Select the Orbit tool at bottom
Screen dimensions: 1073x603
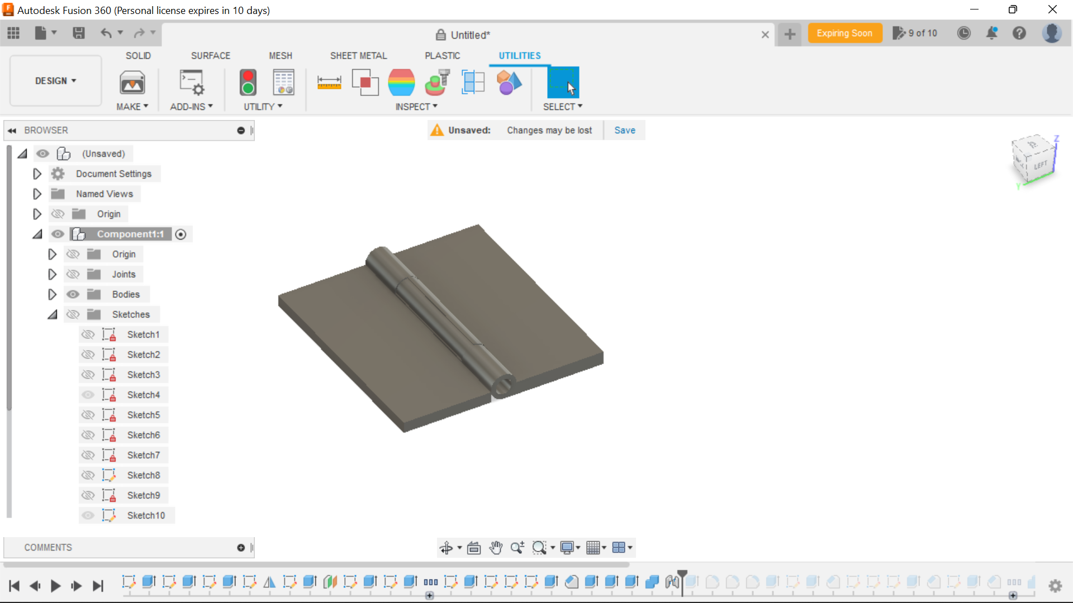[448, 547]
